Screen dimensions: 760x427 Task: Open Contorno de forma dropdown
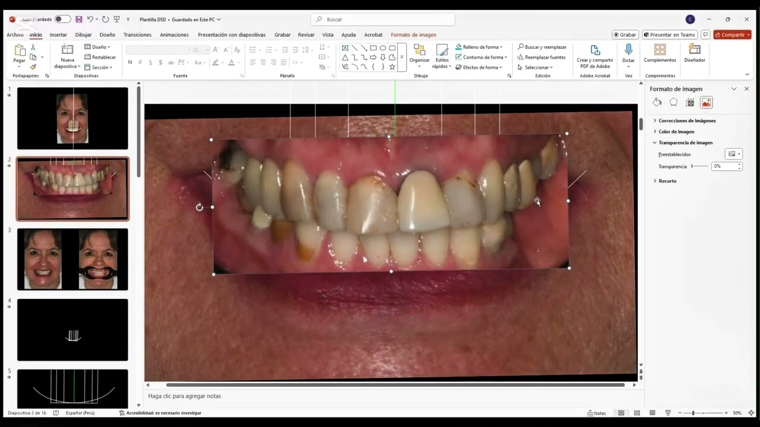[x=481, y=57]
